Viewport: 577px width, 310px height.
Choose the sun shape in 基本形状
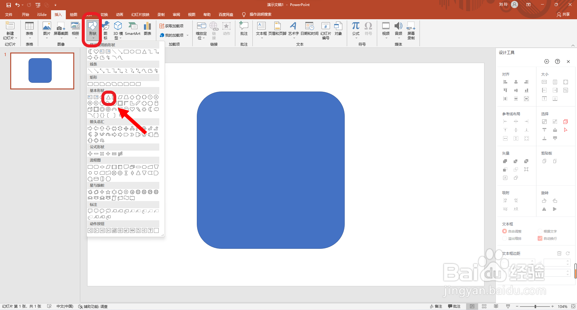[x=144, y=109]
